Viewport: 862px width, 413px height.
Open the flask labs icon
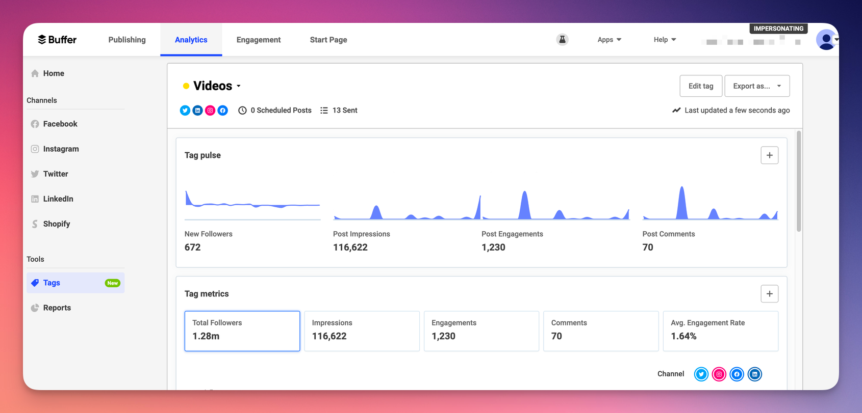[x=562, y=39]
